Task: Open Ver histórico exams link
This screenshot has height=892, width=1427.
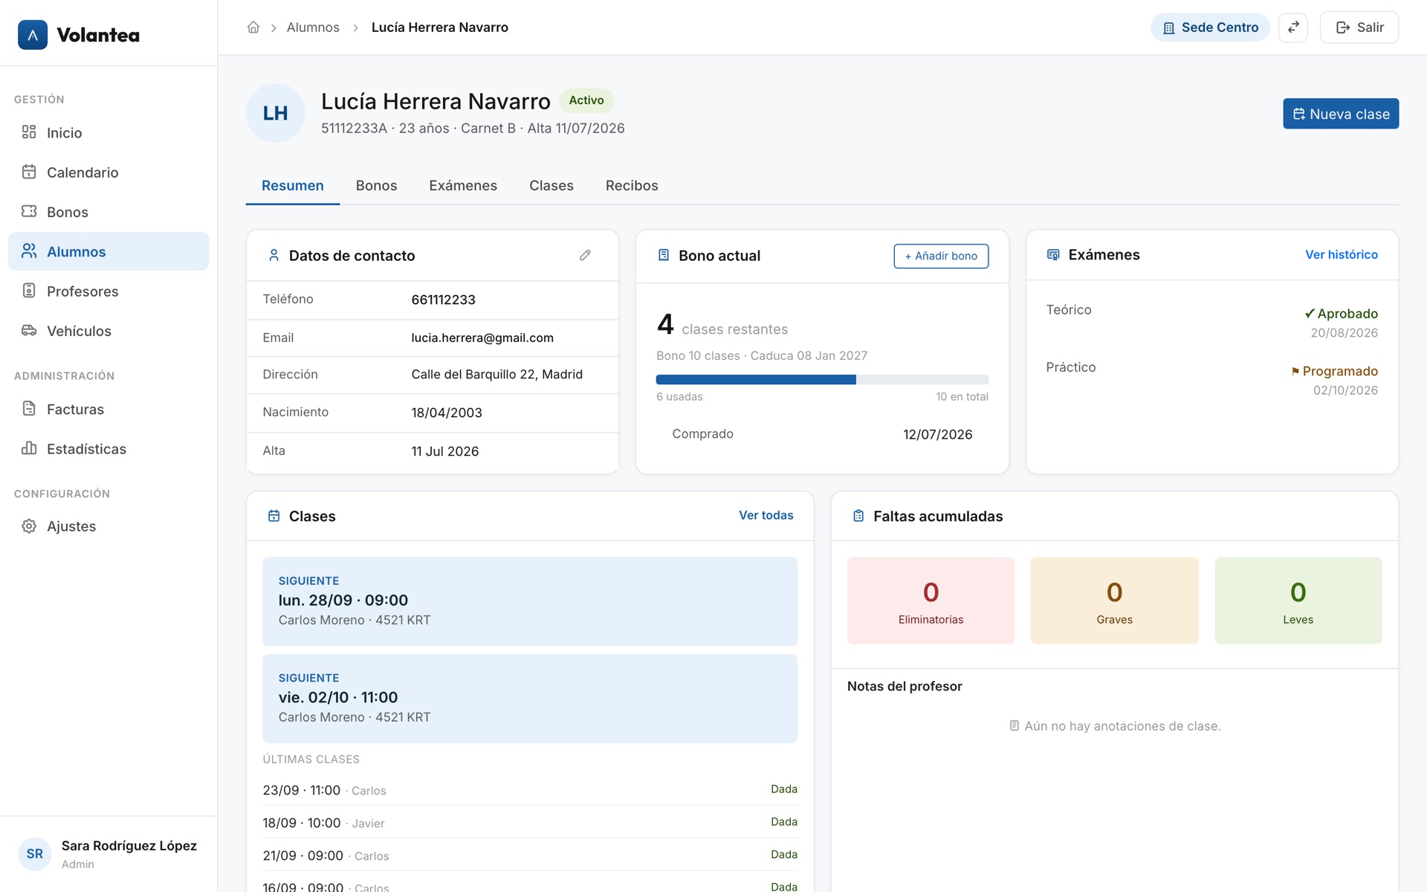Action: click(1342, 255)
